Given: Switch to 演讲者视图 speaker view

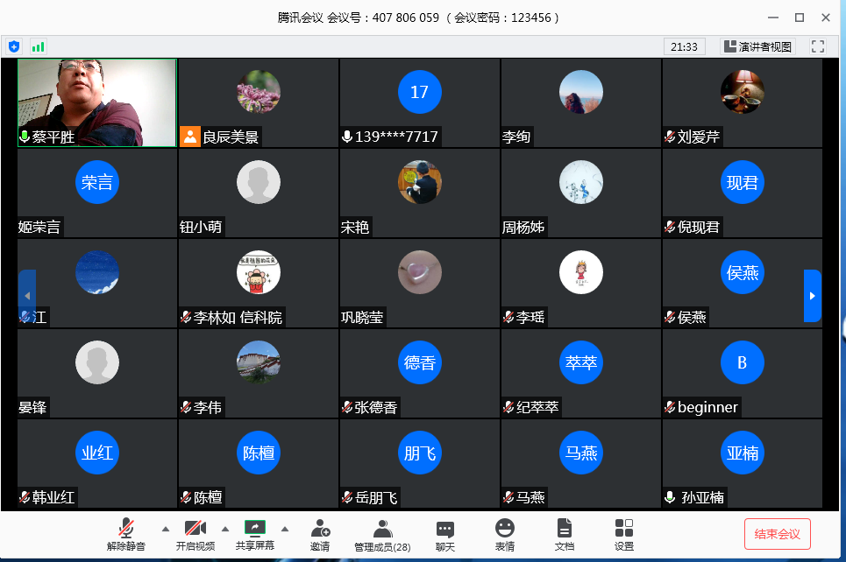Looking at the screenshot, I should click(x=757, y=46).
